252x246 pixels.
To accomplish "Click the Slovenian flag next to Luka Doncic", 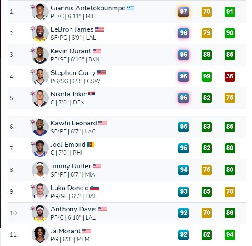I will [x=94, y=188].
